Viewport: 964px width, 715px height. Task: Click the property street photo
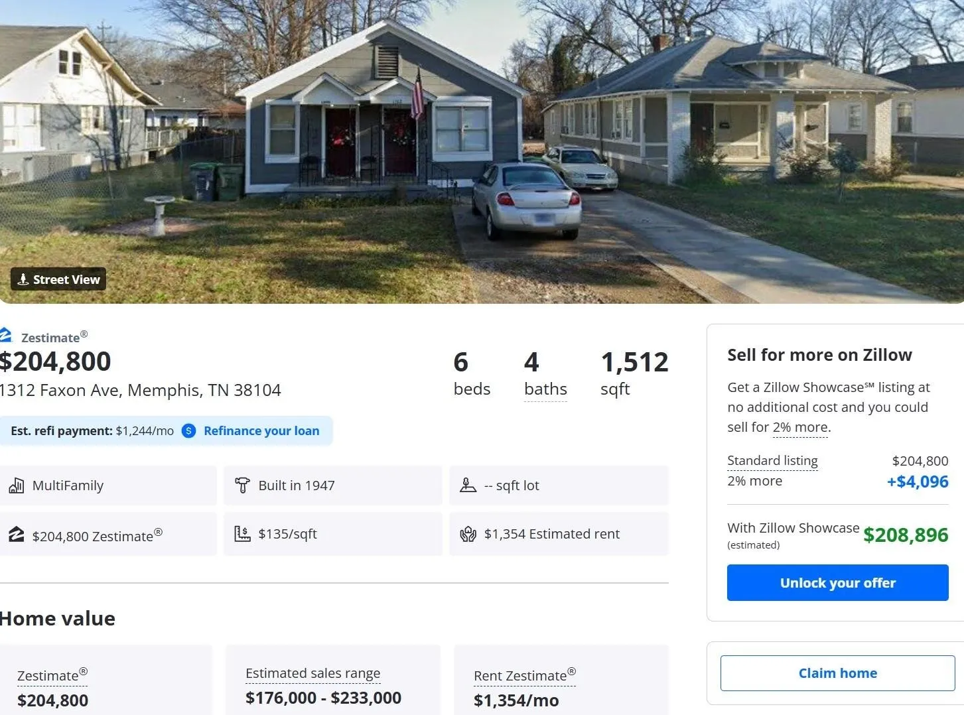tap(482, 133)
